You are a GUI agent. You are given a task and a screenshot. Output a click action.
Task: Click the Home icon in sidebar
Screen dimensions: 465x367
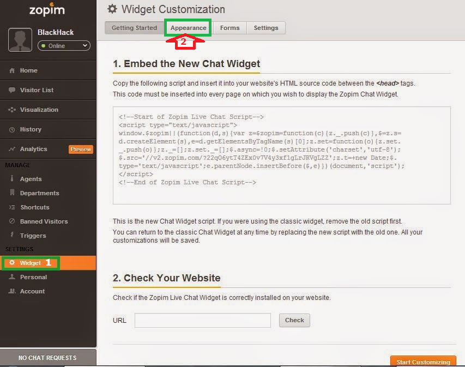point(12,70)
